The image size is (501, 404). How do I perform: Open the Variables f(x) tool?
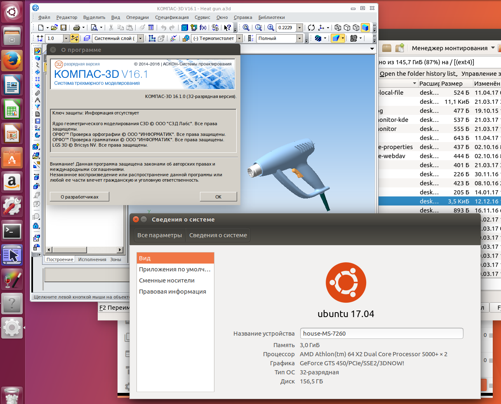point(203,28)
